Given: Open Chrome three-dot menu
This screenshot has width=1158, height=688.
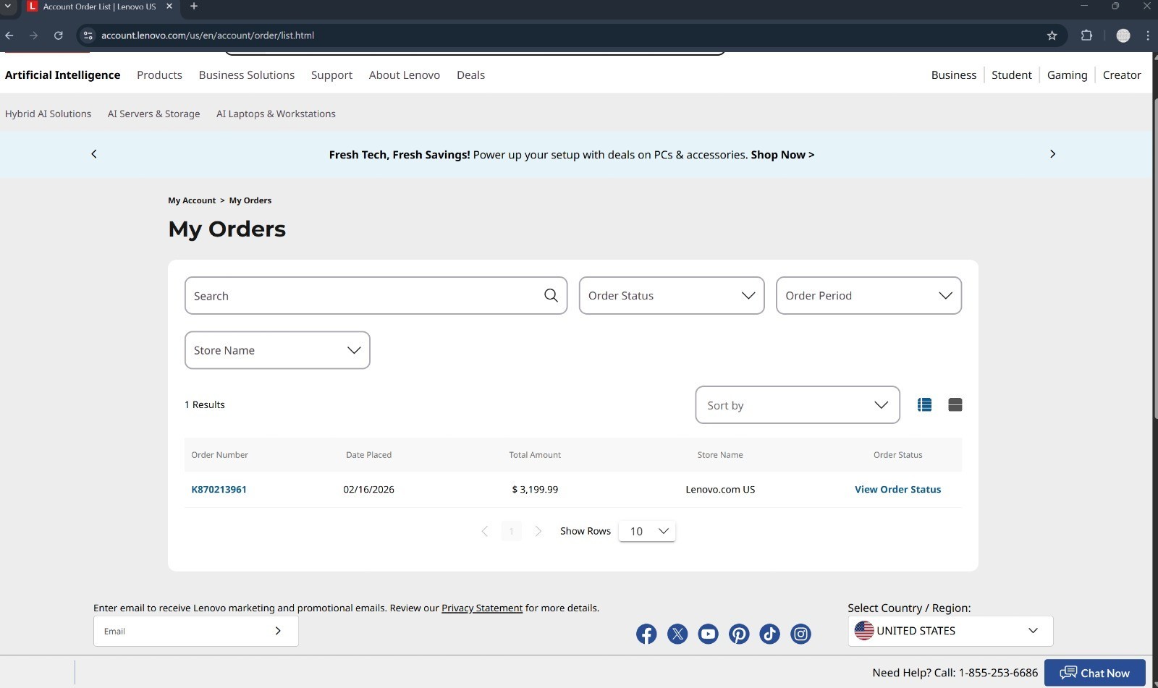Looking at the screenshot, I should click(1148, 35).
